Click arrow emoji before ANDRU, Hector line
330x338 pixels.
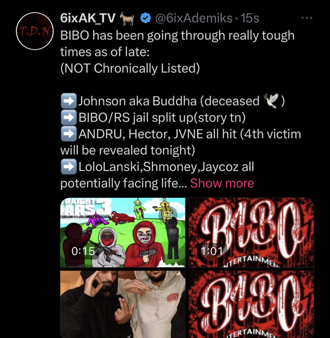(69, 134)
